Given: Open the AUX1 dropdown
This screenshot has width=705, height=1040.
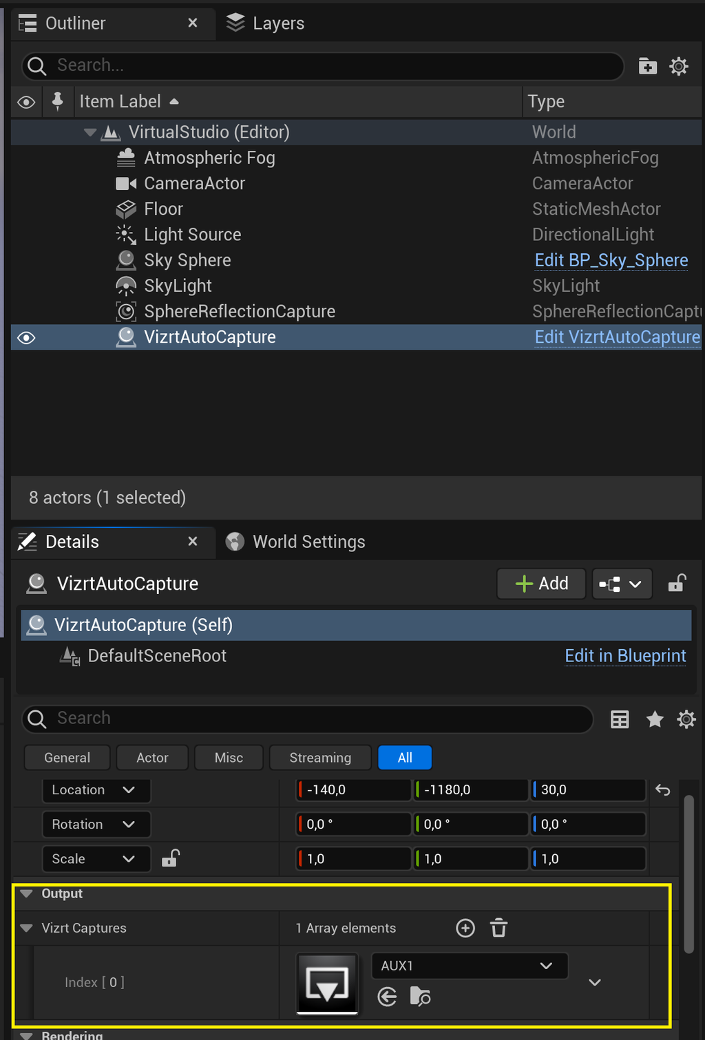Looking at the screenshot, I should coord(470,966).
